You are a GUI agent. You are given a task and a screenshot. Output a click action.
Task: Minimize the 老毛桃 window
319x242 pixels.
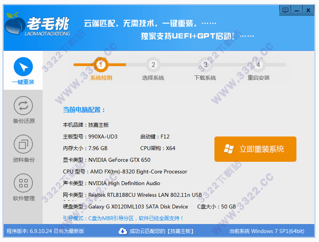click(297, 10)
